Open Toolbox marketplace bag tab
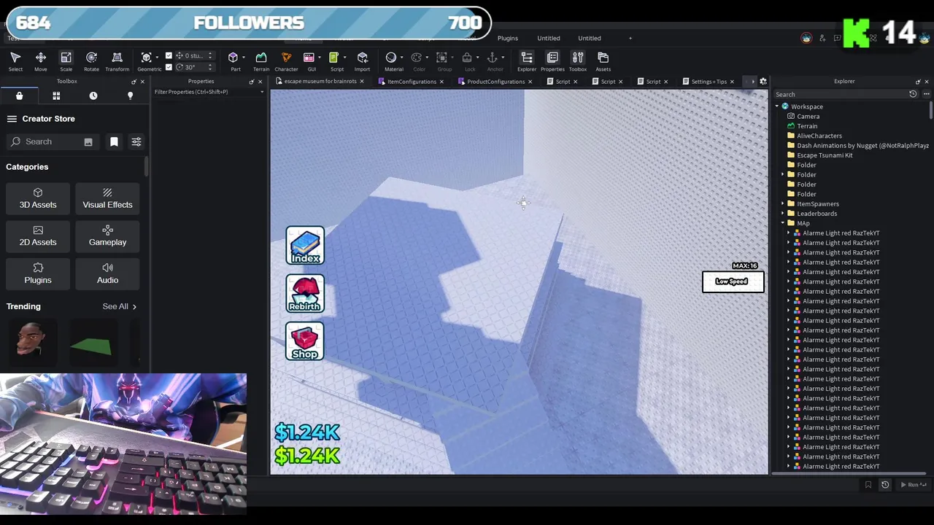 point(20,96)
